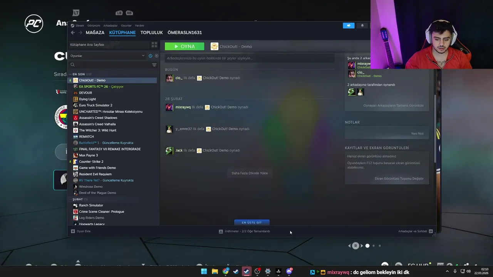493x277 pixels.
Task: Open the collections grid view icon
Action: click(154, 45)
